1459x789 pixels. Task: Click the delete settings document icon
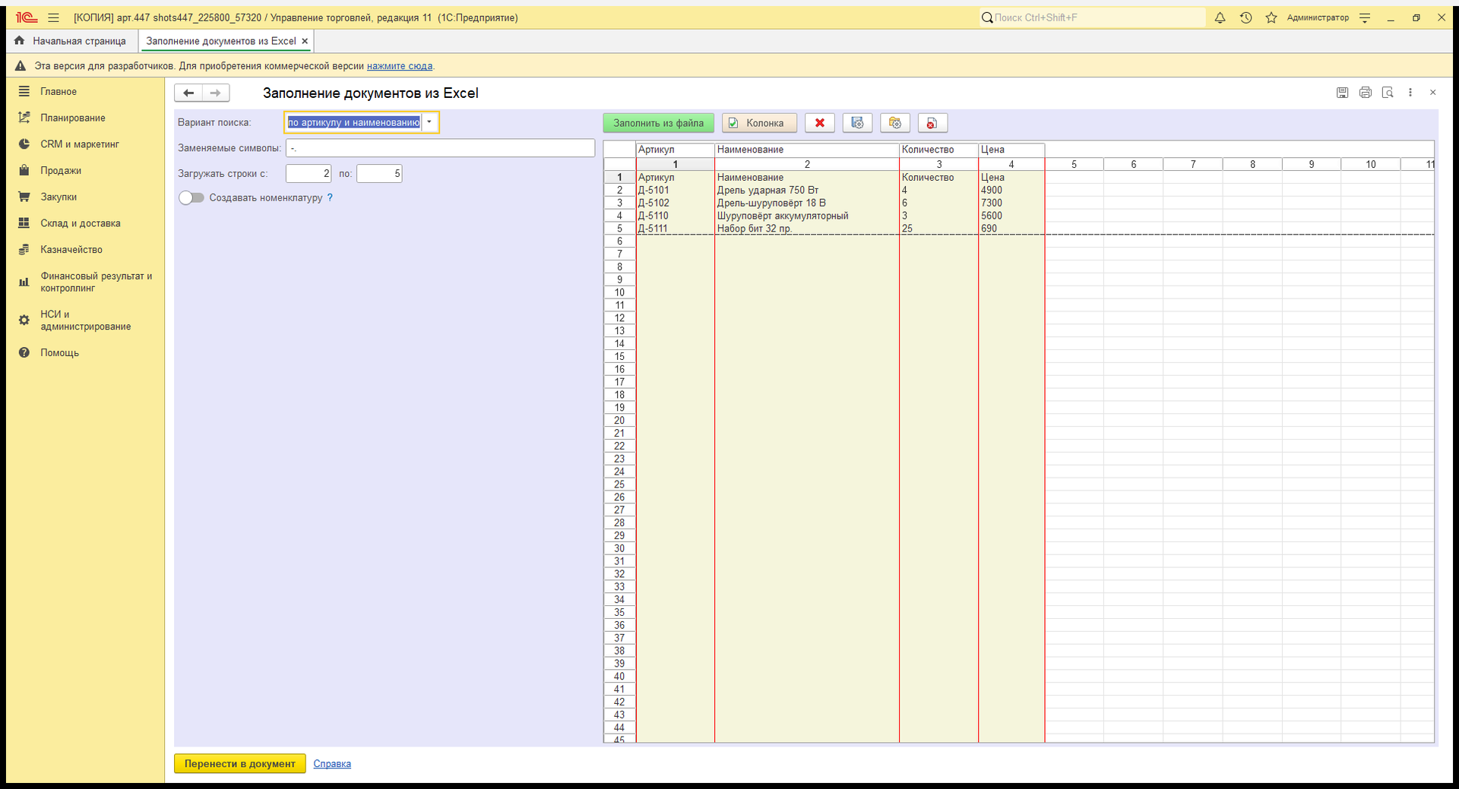point(932,123)
